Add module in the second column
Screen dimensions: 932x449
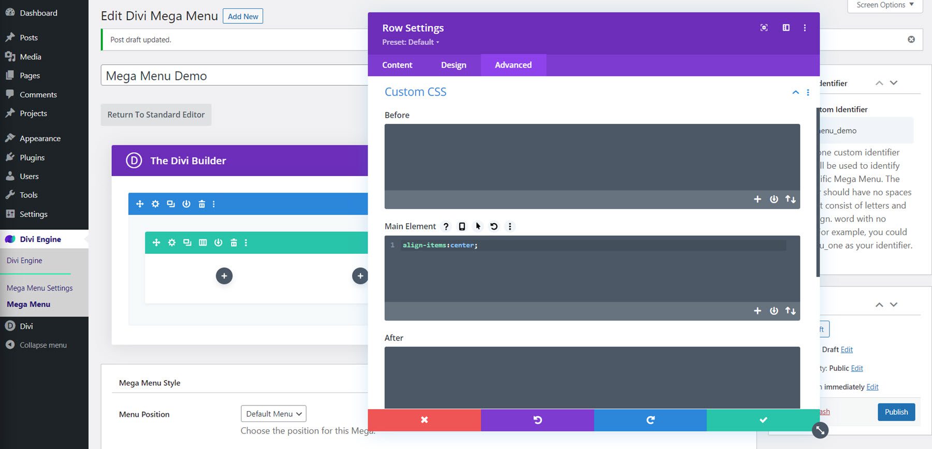point(360,276)
